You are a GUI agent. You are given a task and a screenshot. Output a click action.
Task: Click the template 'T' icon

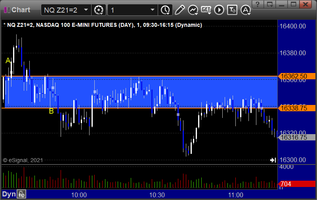point(232,10)
